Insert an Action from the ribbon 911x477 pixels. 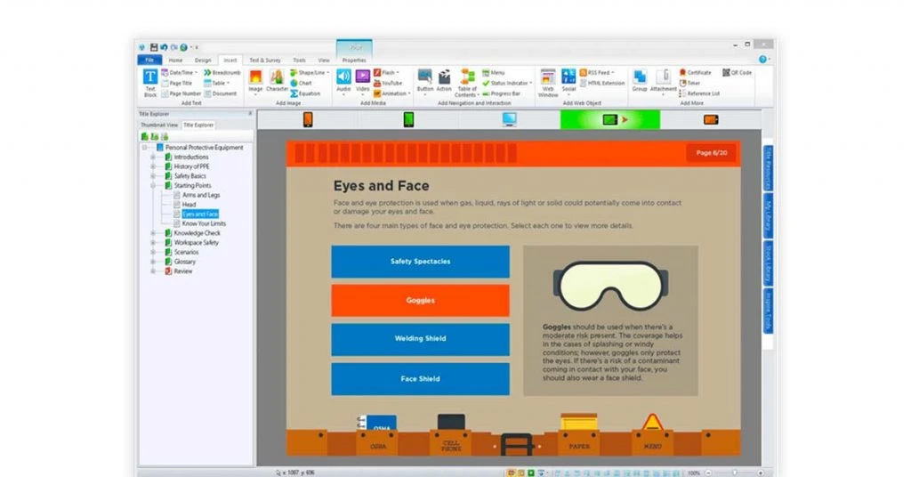coord(444,81)
